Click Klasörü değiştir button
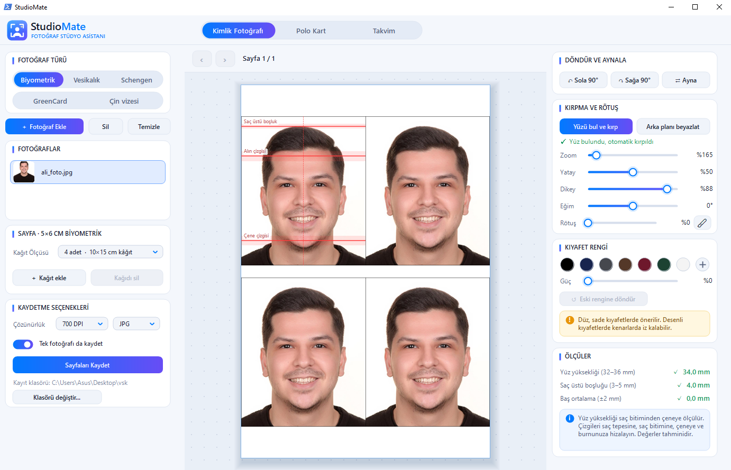This screenshot has height=470, width=731. 57,398
